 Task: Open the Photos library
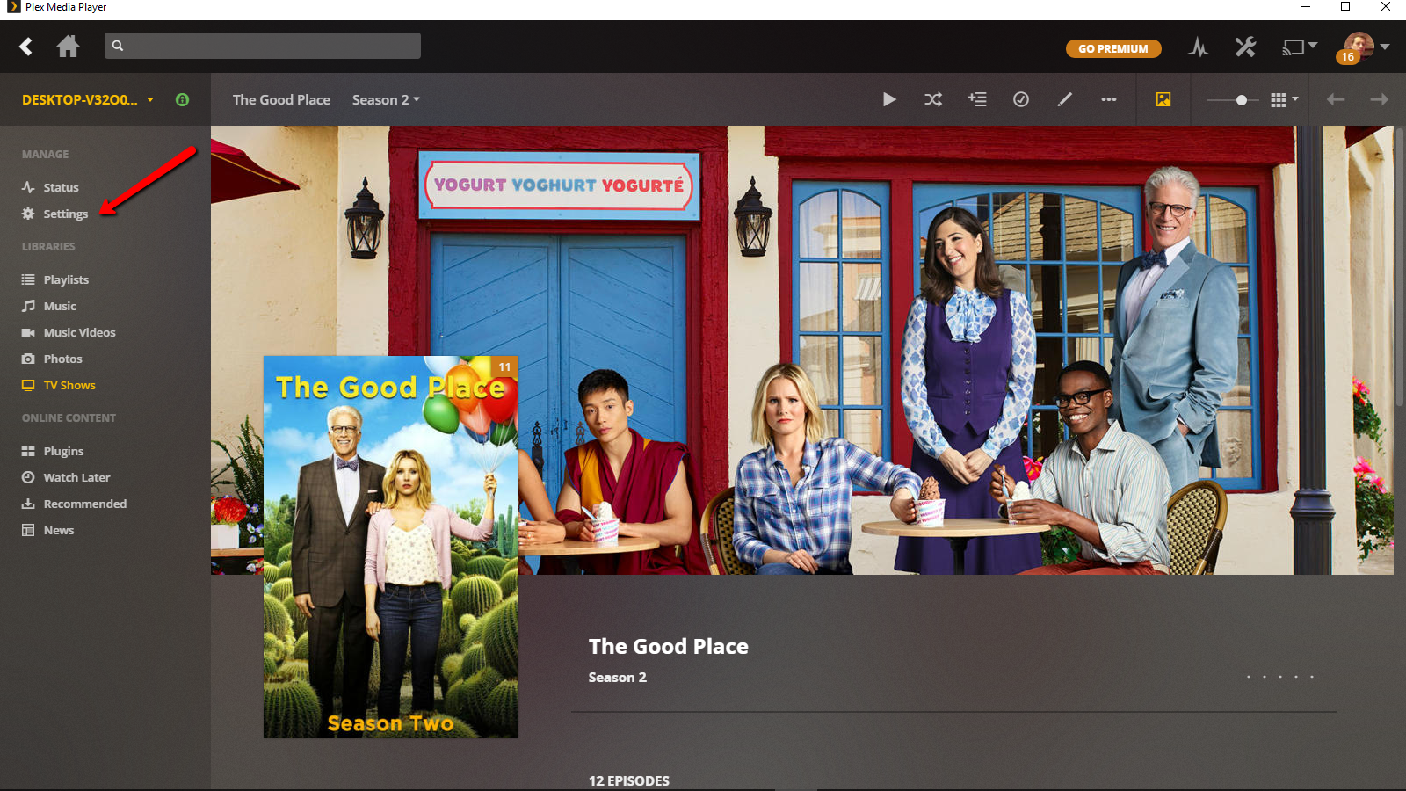click(x=62, y=359)
